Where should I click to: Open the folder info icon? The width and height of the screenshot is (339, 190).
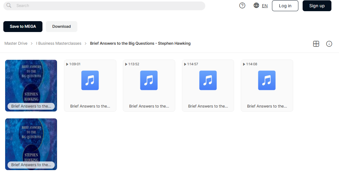pos(329,44)
